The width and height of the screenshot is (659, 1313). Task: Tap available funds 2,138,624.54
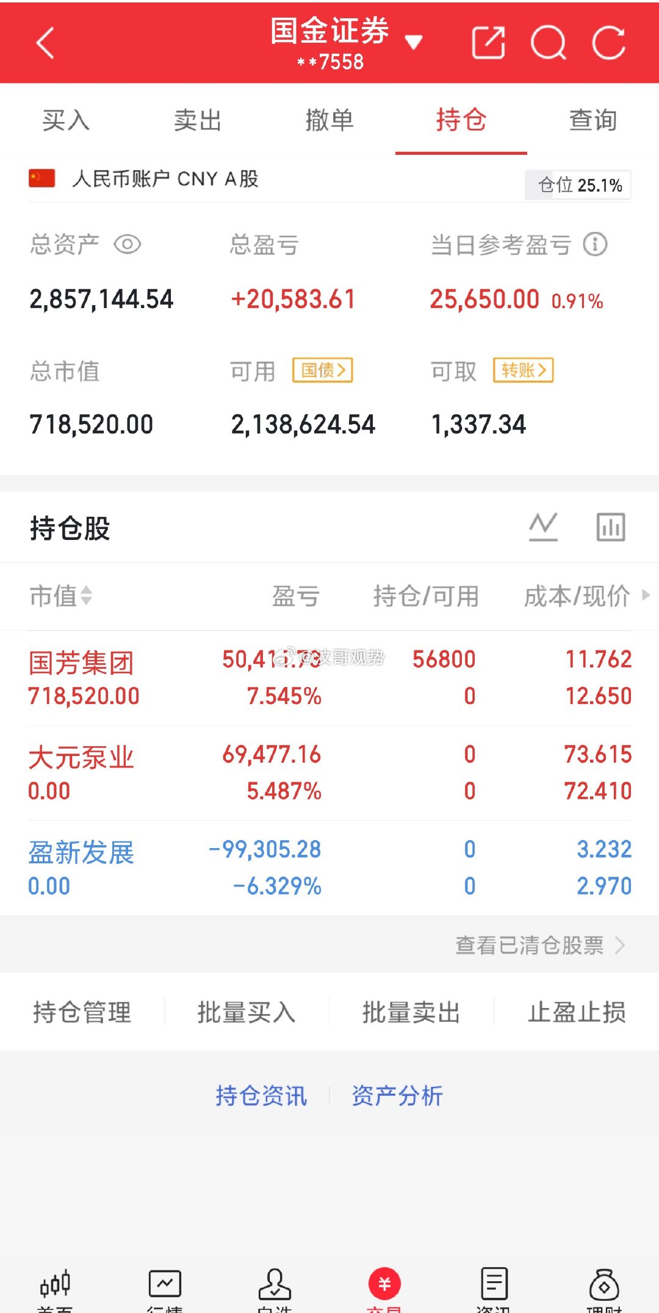303,425
